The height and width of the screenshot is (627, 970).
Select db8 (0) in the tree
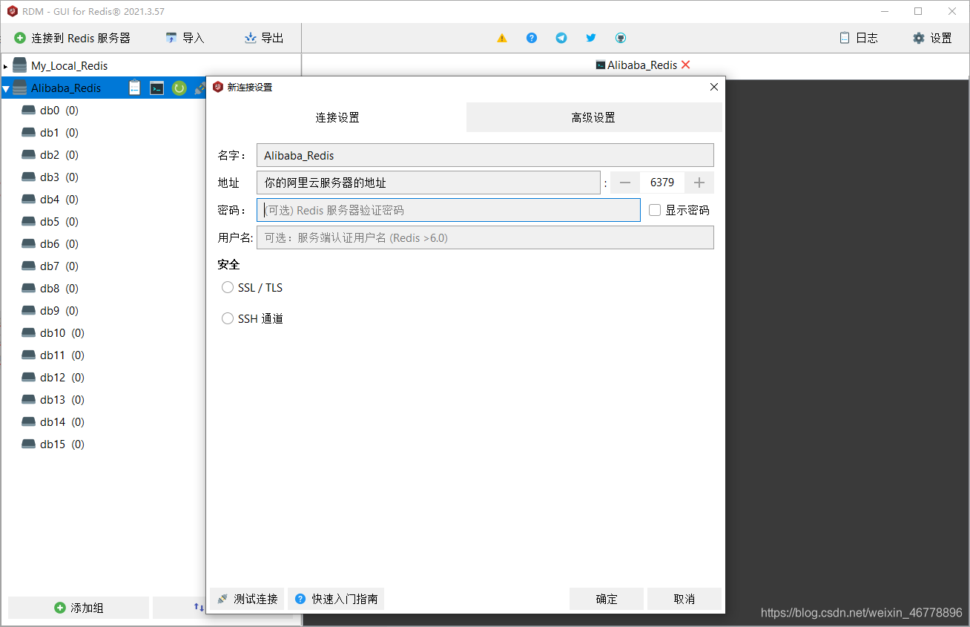point(59,289)
